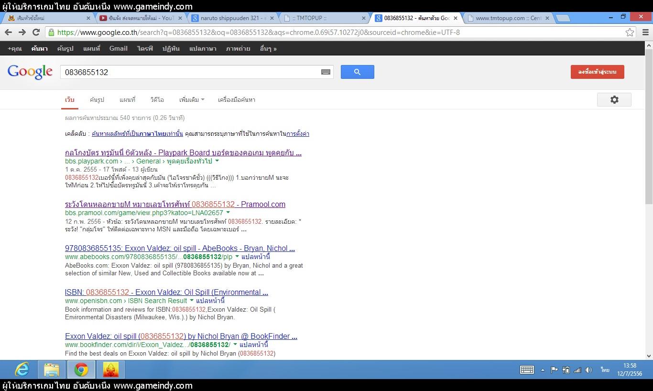Switch to the naruto shippuuden 321 tab
Screen dimensions: 653x391
231,18
